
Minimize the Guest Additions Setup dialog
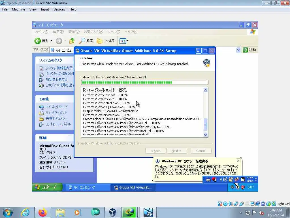point(199,51)
